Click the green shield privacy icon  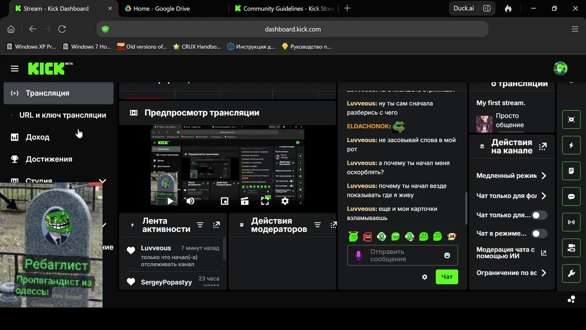tap(105, 29)
